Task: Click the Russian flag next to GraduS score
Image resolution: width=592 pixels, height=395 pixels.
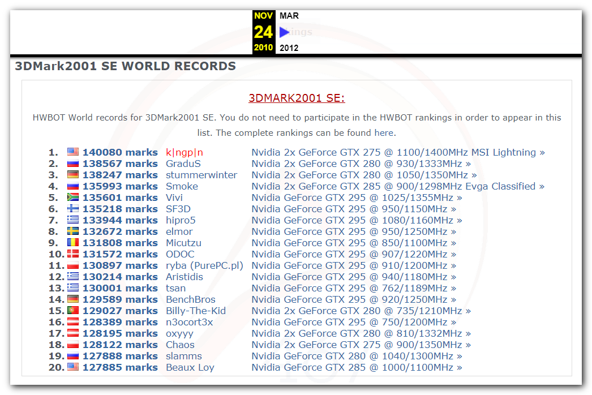Action: 73,164
